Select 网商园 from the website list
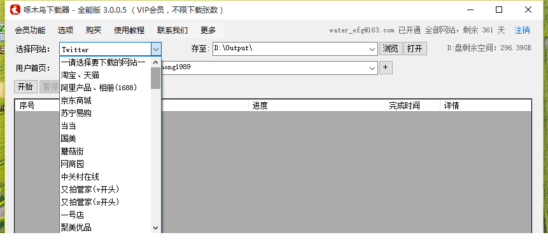This screenshot has height=242, width=548. coord(106,164)
